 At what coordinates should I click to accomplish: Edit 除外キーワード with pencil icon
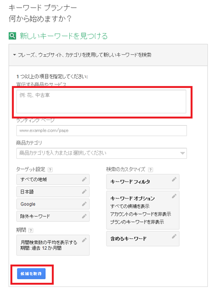84,216
